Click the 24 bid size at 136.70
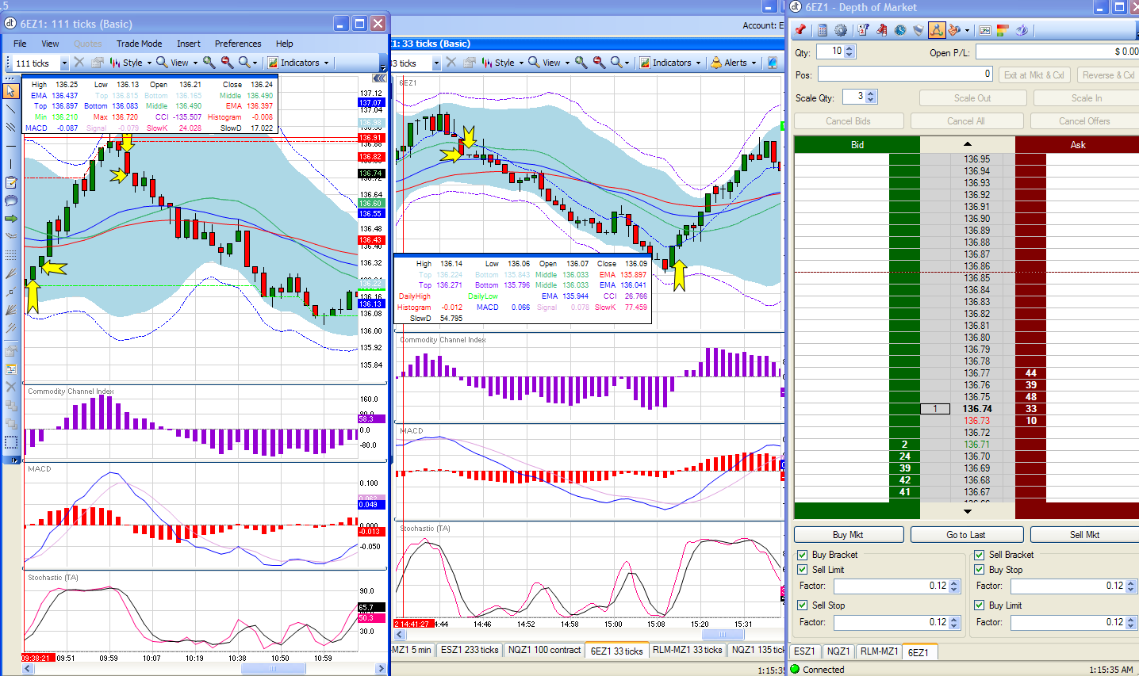The height and width of the screenshot is (676, 1139). [x=904, y=456]
